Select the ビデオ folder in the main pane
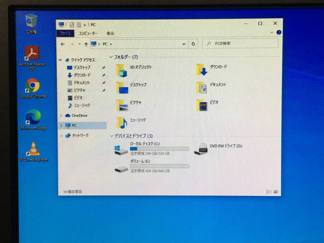Viewport: 324px width, 243px height. tap(207, 105)
